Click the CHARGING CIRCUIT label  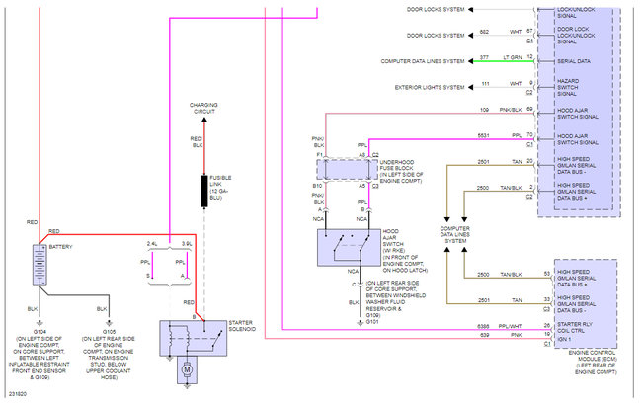[203, 108]
